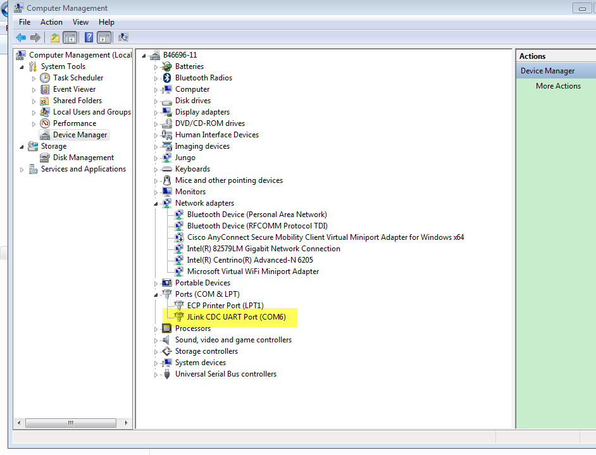
Task: Click the Shared Folders icon
Action: (44, 101)
